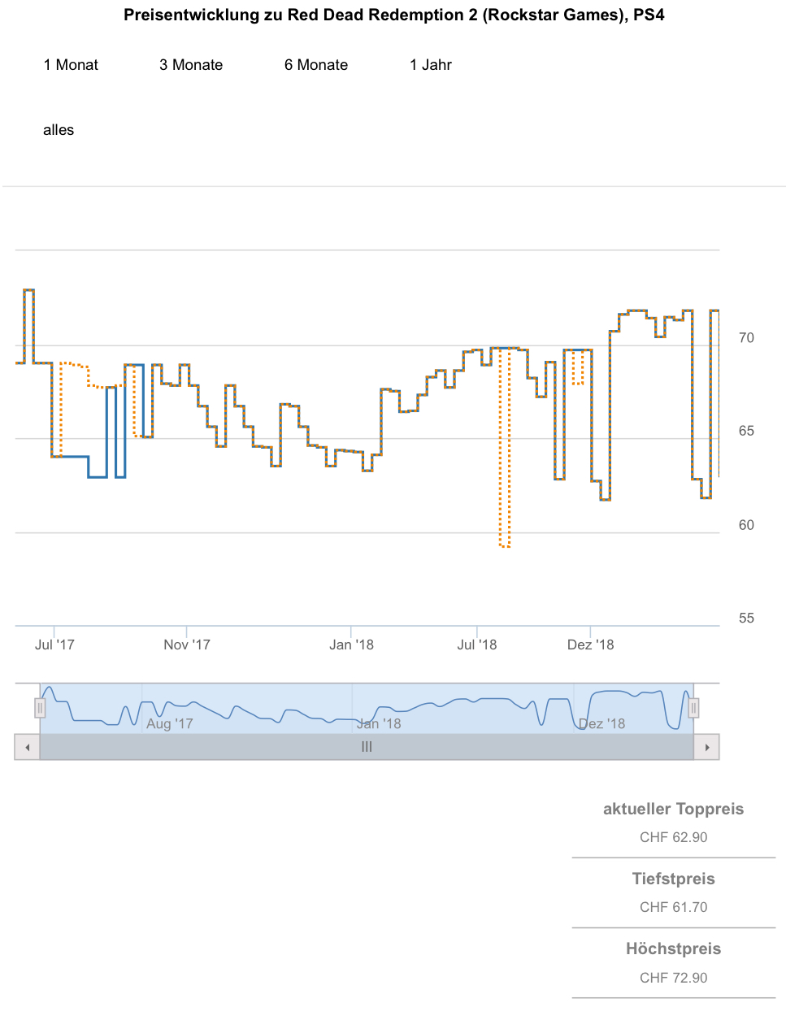
Task: Click the right scroll arrow of navigator scrollbar
Action: pos(706,747)
